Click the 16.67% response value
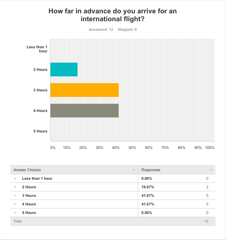This screenshot has height=240, width=226. [x=148, y=187]
